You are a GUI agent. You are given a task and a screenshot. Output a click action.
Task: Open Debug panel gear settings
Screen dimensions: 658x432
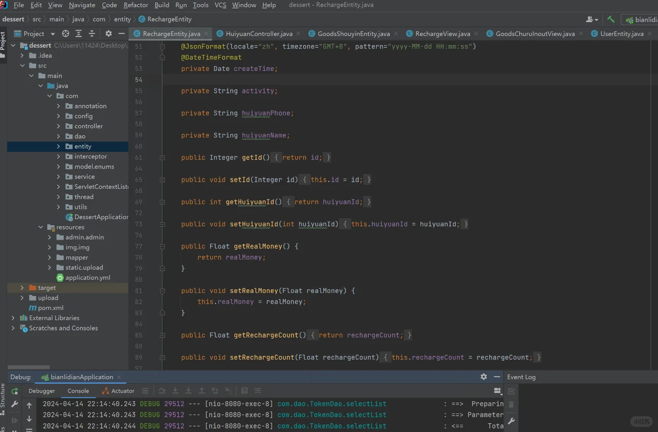[x=483, y=377]
